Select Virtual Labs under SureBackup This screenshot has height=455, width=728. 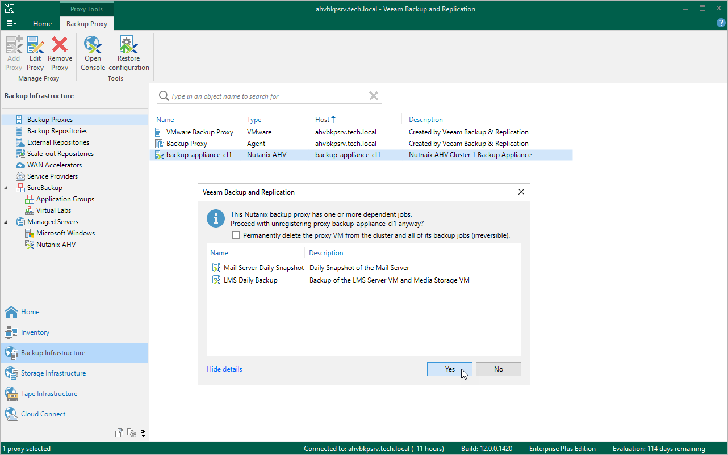53,210
